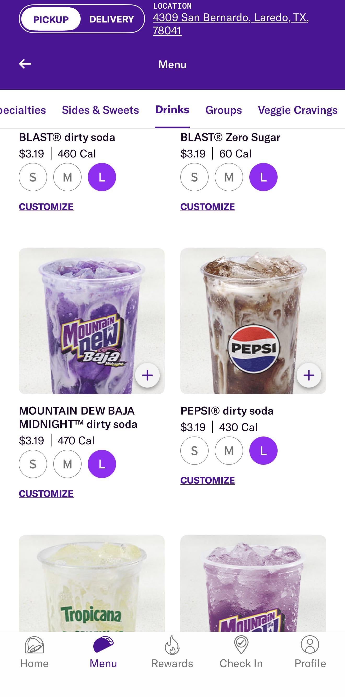Screen dimensions: 345x697
Task: Select Pickup order type
Action: (x=51, y=19)
